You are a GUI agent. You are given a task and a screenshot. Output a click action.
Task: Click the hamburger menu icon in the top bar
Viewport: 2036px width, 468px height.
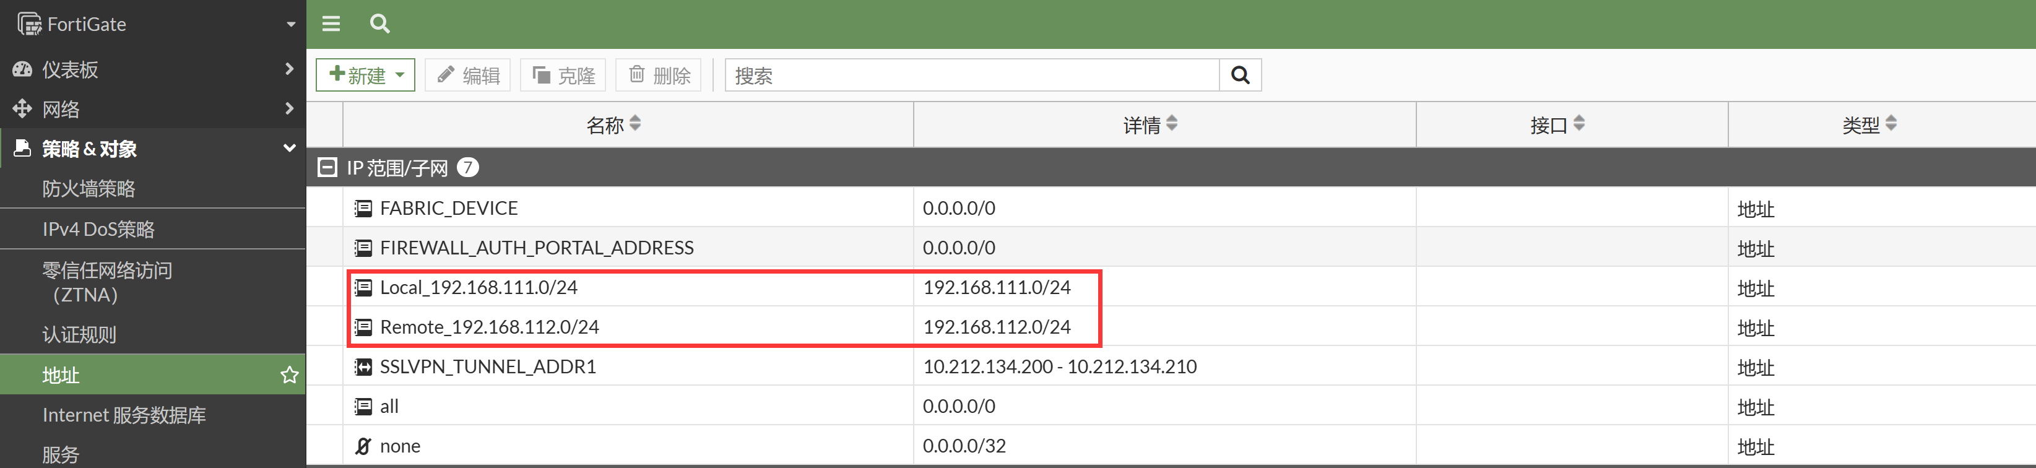pyautogui.click(x=331, y=24)
